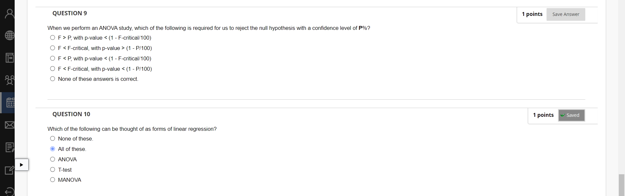Screen dimensions: 625x196
Task: Open your profile from the sidebar
Action: click(x=9, y=13)
